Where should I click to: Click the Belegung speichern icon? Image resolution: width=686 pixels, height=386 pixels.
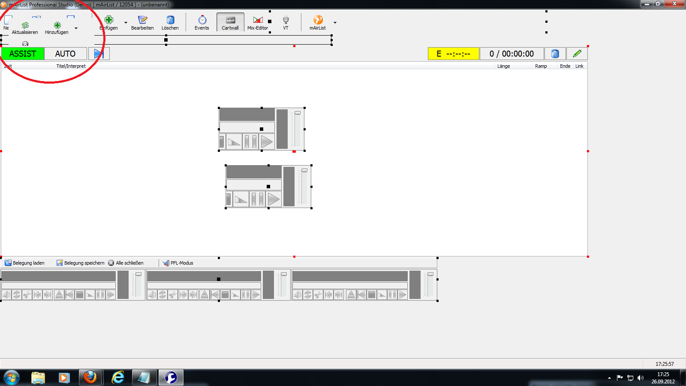(60, 263)
